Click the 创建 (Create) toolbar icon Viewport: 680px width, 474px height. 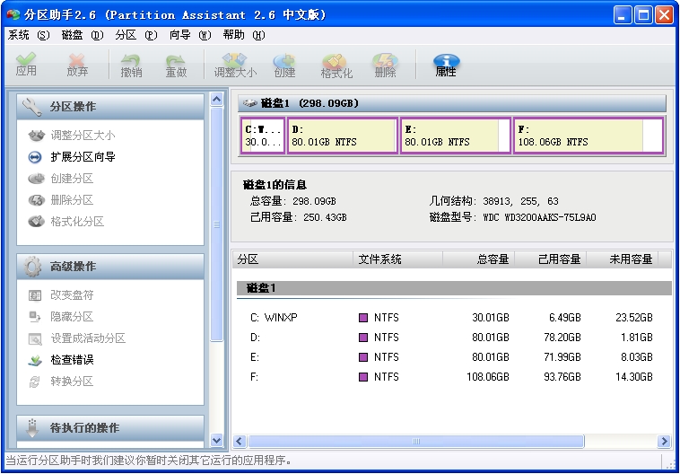(x=284, y=66)
